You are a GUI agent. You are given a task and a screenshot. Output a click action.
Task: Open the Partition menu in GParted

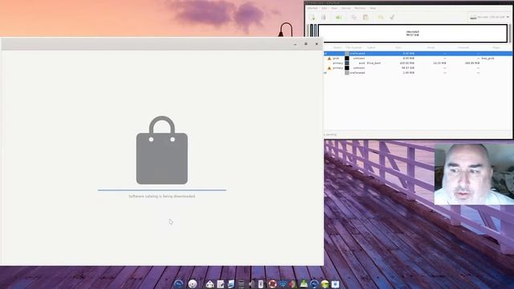point(360,8)
